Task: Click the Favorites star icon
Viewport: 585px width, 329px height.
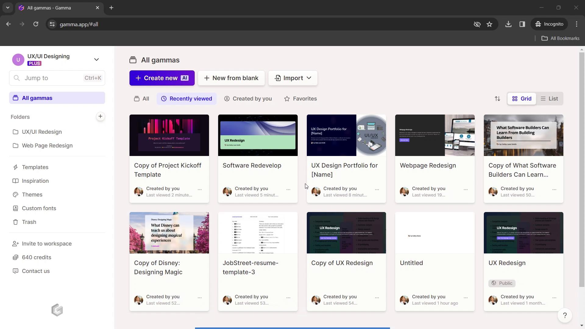Action: pyautogui.click(x=287, y=98)
